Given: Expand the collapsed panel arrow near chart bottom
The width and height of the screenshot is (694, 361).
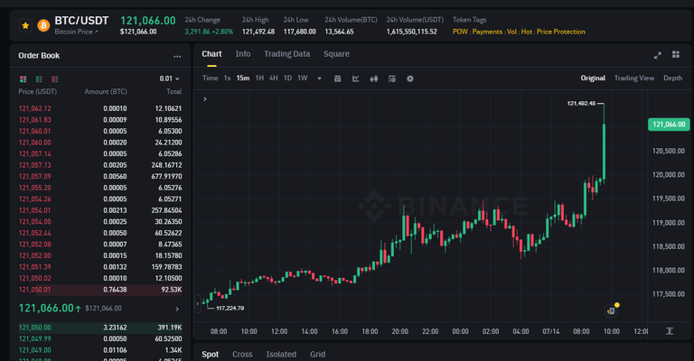Looking at the screenshot, I should 198,303.
